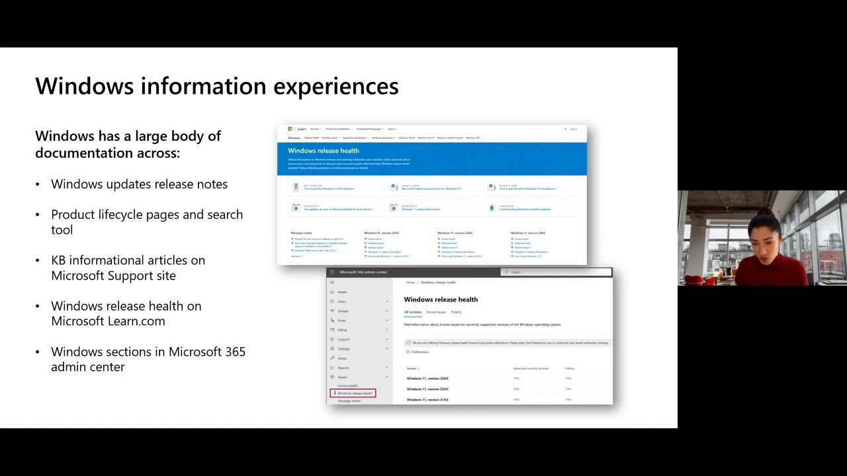This screenshot has height=476, width=847.
Task: Expand the Settings section chevron
Action: (387, 349)
